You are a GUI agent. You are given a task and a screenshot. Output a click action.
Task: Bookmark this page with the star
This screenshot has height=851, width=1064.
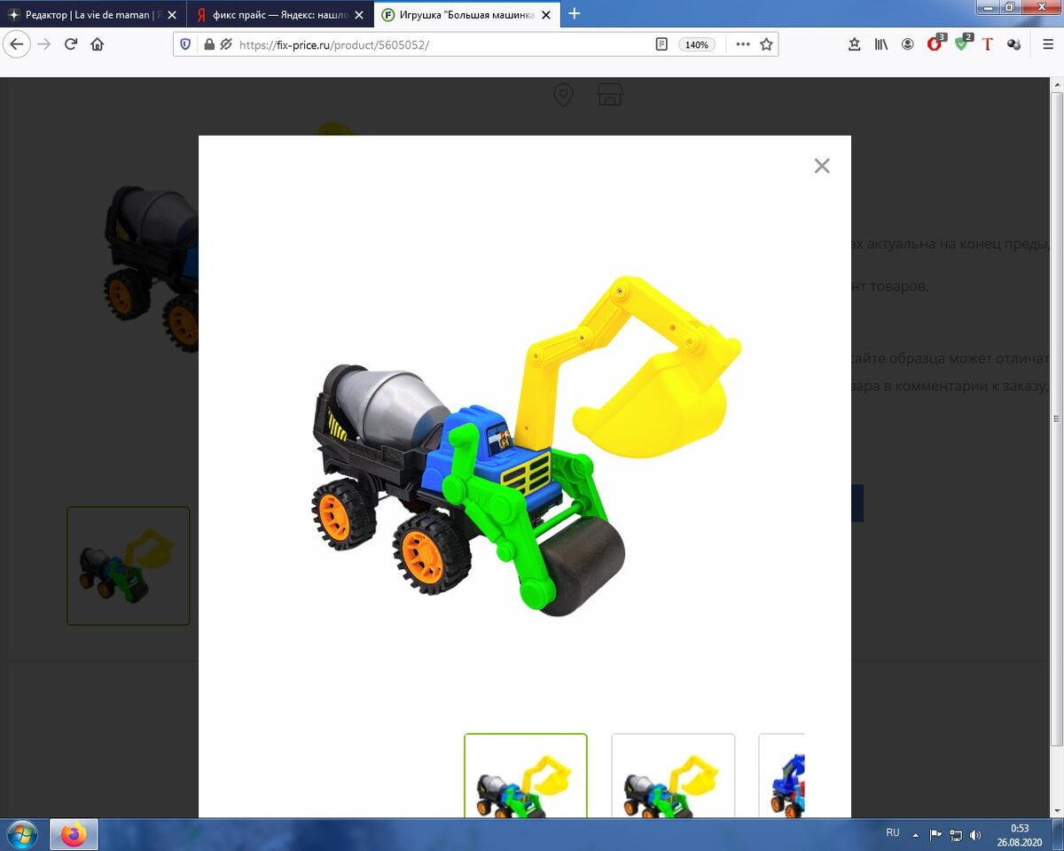[x=766, y=44]
